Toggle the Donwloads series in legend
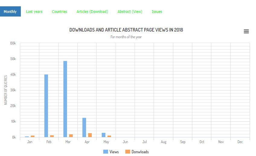Viewport: 256px width, 156px height. (x=140, y=152)
